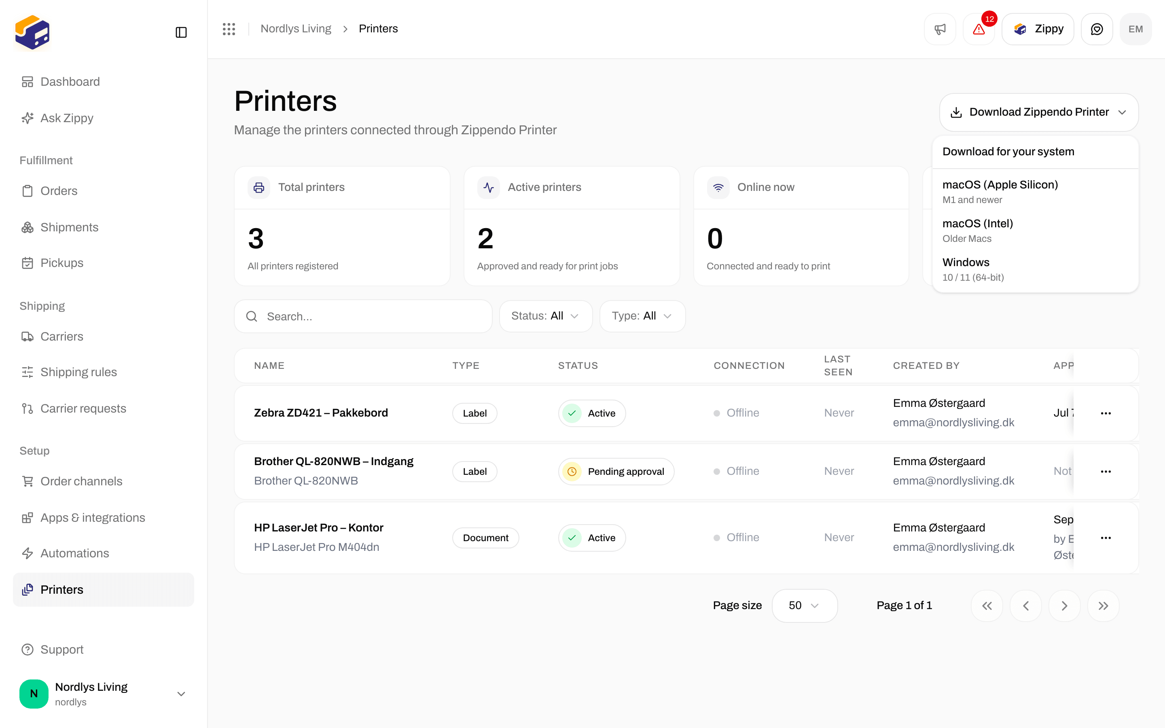
Task: Open the alerts with 12 notifications
Action: tap(979, 30)
